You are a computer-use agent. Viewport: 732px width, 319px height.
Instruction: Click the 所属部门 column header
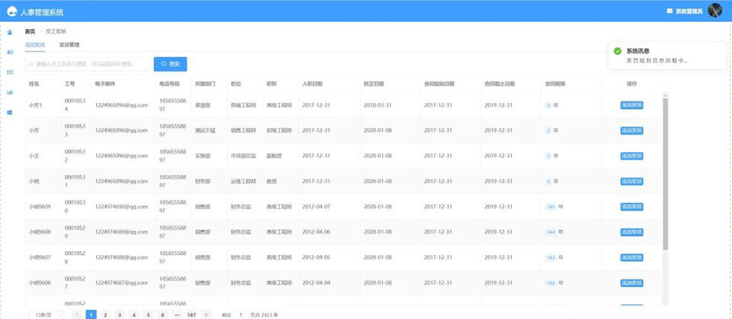click(x=205, y=84)
